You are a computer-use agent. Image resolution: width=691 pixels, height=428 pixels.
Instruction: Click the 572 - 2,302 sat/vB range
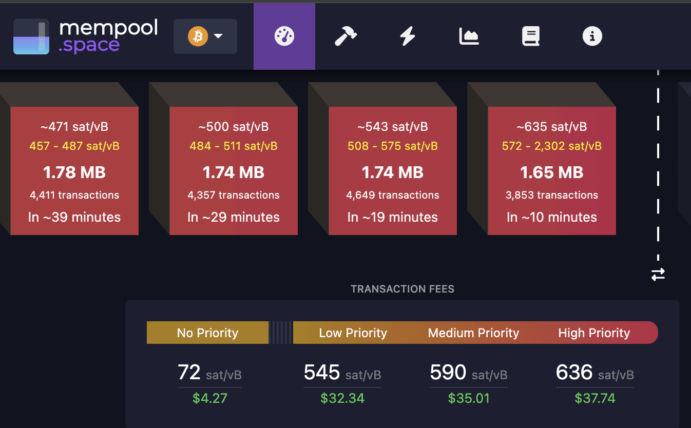tap(552, 146)
